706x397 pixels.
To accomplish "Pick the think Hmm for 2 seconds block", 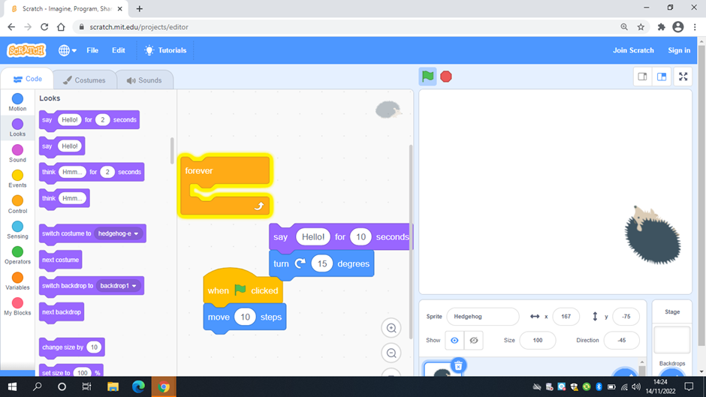I will 92,173.
